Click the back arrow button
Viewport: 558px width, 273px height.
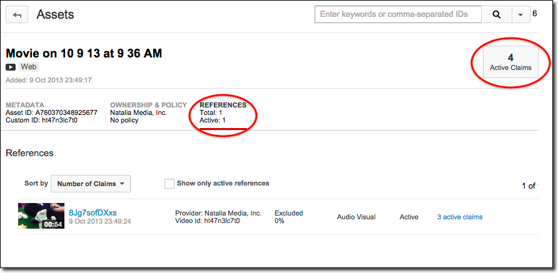(x=17, y=15)
